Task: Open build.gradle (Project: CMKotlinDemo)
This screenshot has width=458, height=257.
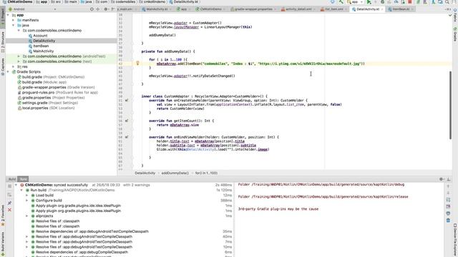Action: pos(53,77)
